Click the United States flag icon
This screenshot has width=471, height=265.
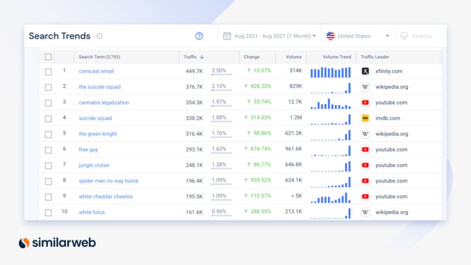click(331, 36)
